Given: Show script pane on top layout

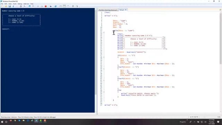Looking at the screenshot, I should tap(60, 6).
